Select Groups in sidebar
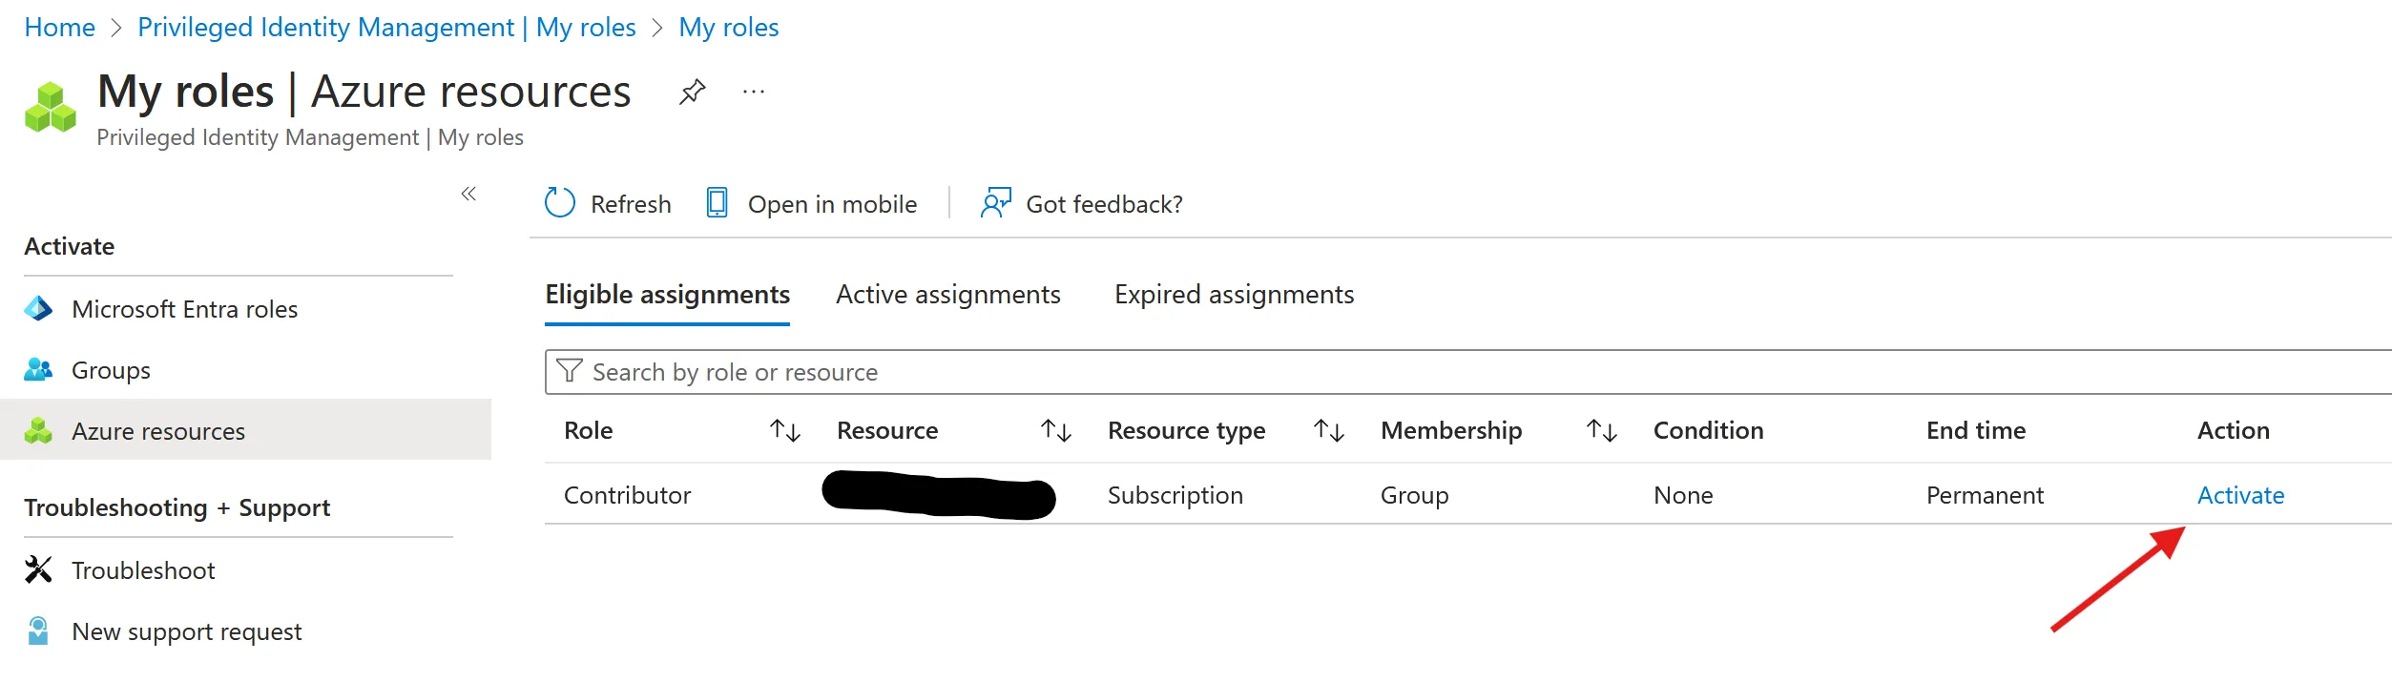 click(x=111, y=370)
